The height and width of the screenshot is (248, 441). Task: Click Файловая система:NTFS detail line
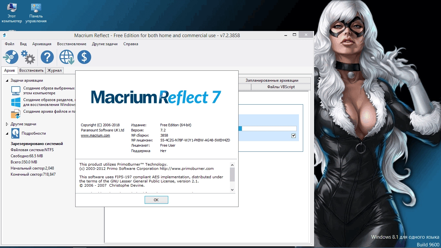pos(32,150)
